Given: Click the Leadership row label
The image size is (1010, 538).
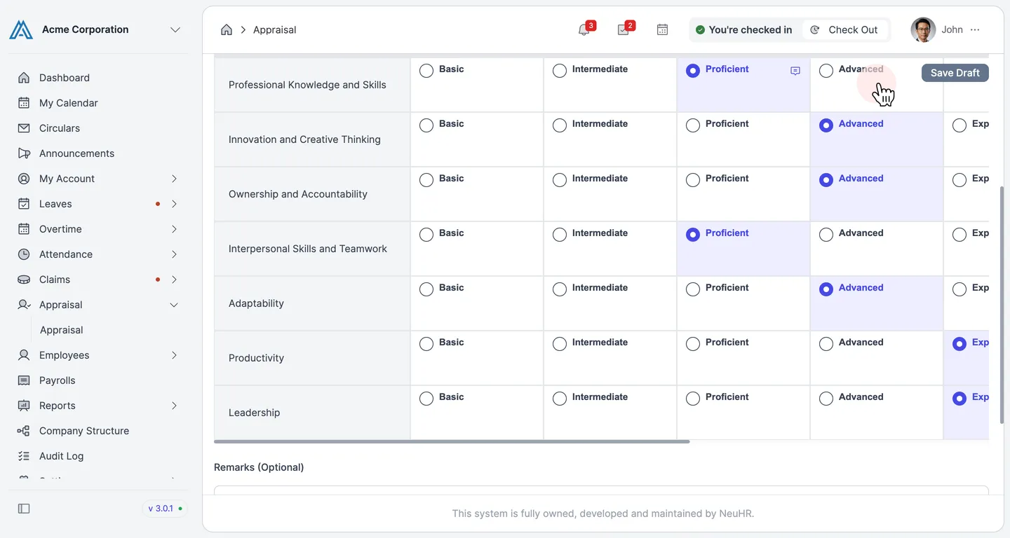Looking at the screenshot, I should 254,413.
